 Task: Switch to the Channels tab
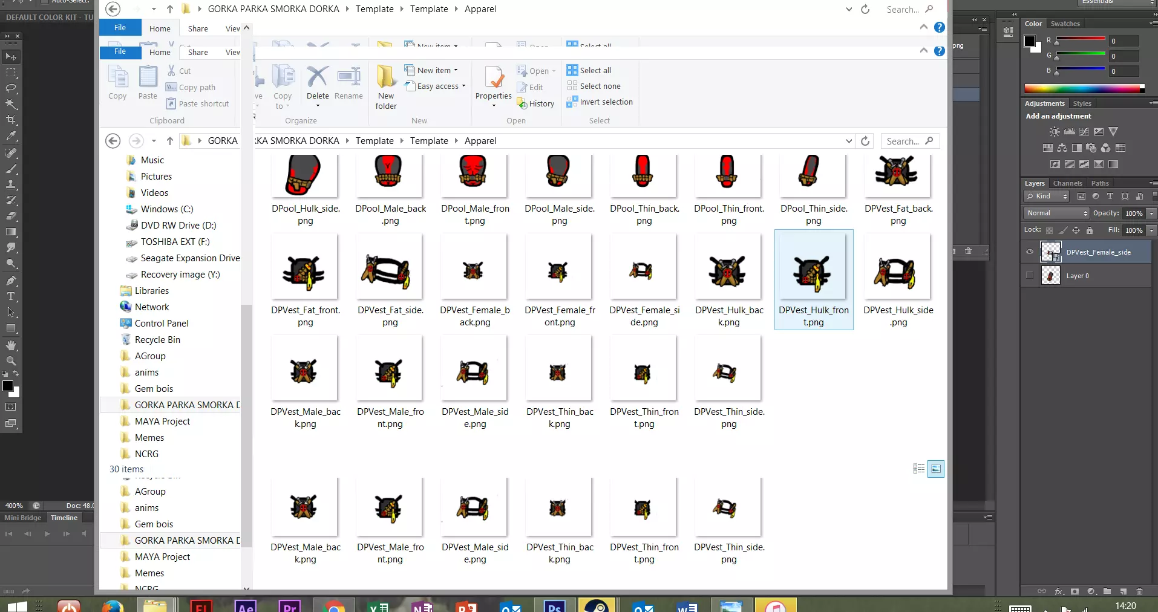point(1067,183)
